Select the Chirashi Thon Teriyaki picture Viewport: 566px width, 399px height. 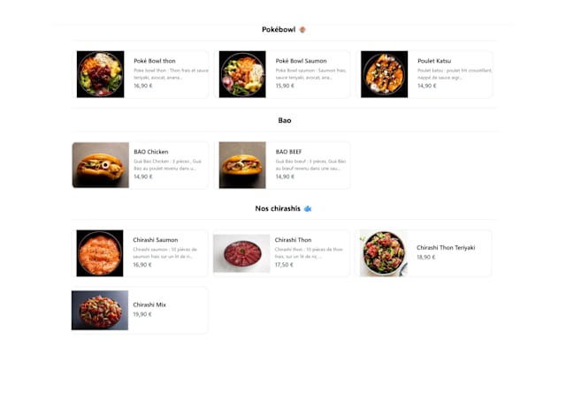[384, 253]
